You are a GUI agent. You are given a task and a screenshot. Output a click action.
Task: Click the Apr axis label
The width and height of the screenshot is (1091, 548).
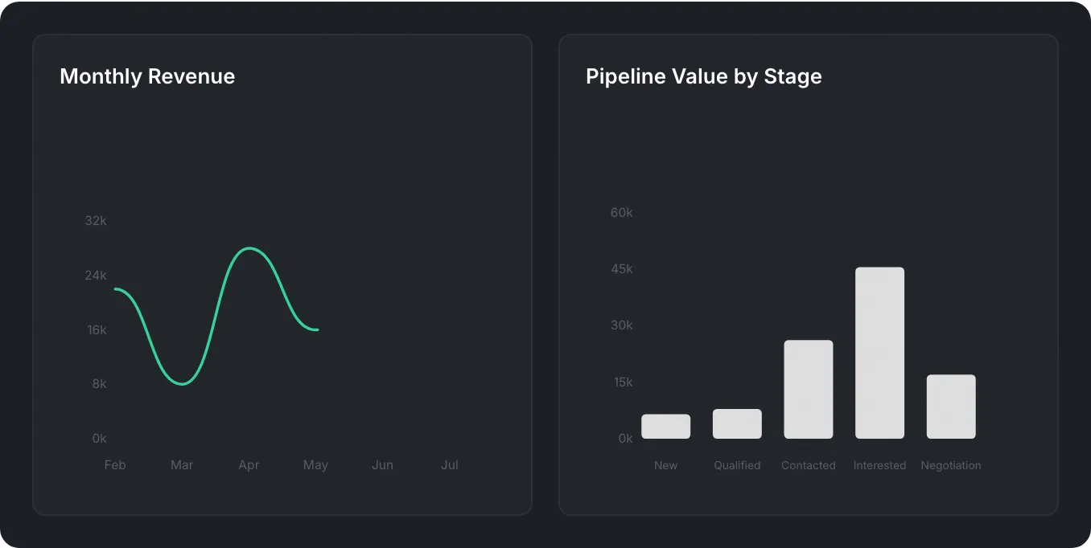(249, 464)
